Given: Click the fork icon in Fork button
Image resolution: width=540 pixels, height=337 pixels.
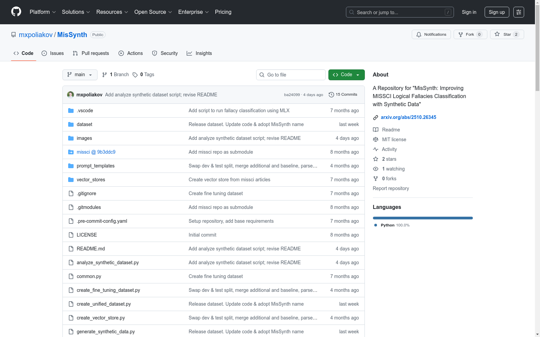Looking at the screenshot, I should 461,34.
